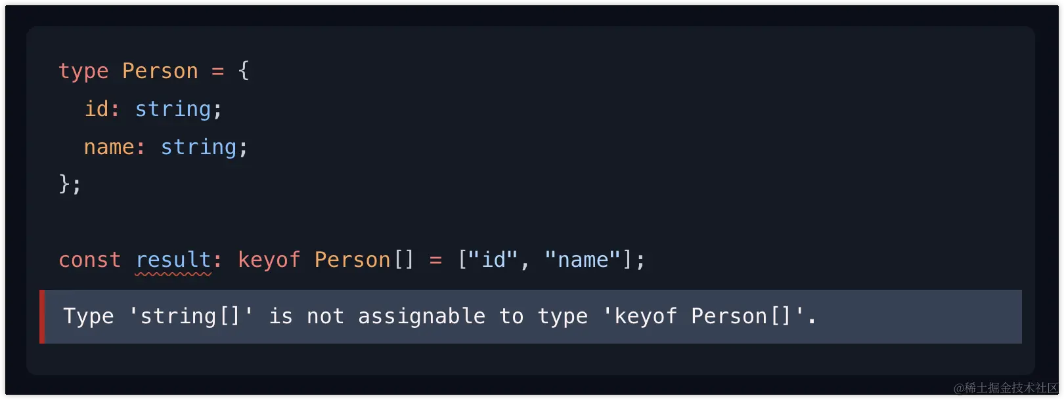Click the 'keyof' operator in annotation
Screen dimensions: 1064x400
(x=269, y=260)
